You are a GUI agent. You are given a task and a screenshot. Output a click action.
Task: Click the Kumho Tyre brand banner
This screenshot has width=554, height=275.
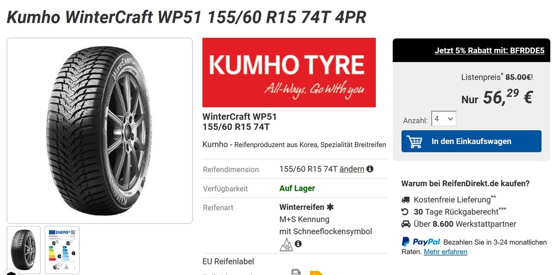tap(289, 73)
